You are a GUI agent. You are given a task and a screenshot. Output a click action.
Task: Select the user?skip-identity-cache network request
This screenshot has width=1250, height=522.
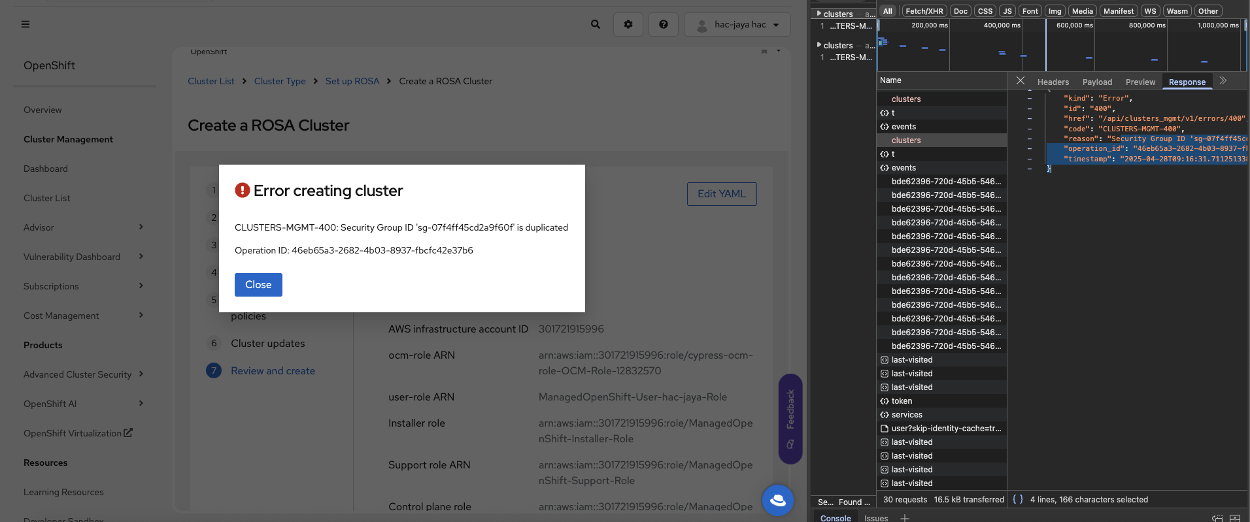pyautogui.click(x=941, y=429)
